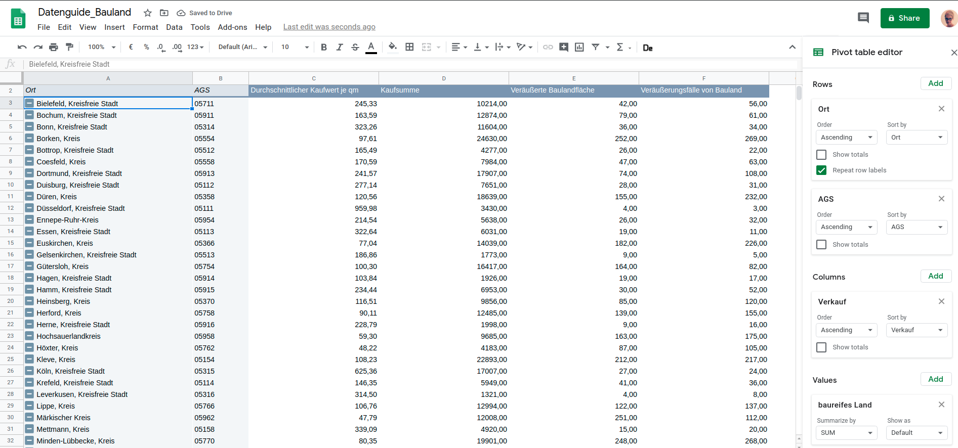Open the borders tool
This screenshot has height=448, width=958.
[x=409, y=47]
